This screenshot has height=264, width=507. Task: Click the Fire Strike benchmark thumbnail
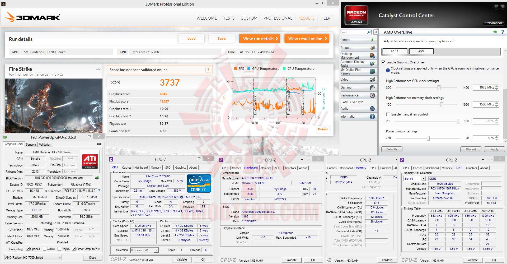(54, 106)
